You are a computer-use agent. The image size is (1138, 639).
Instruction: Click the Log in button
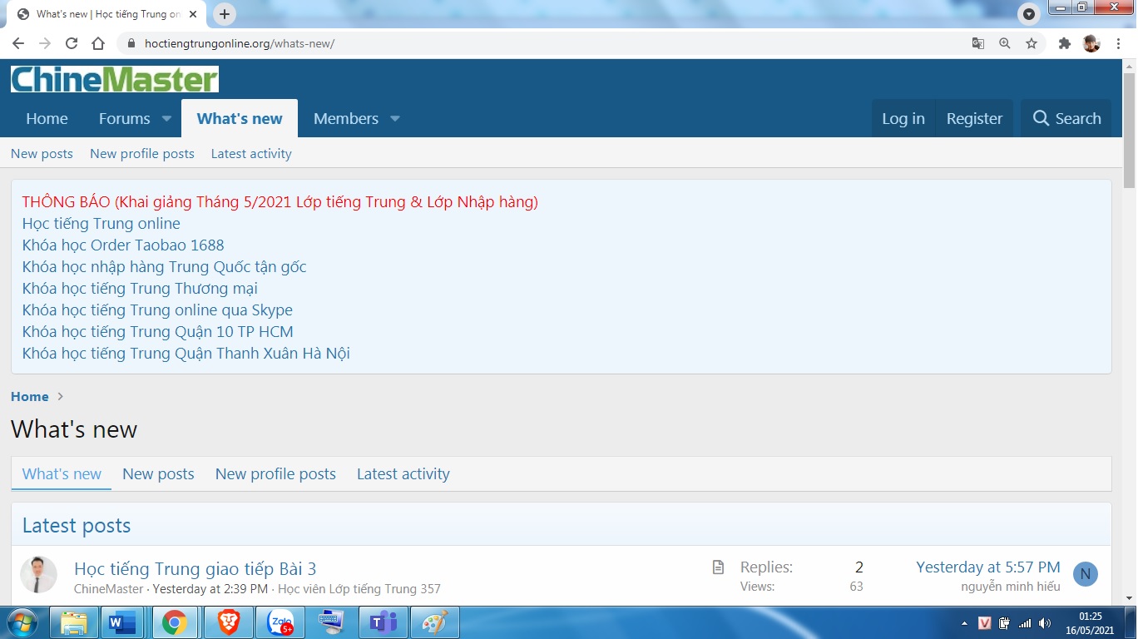(903, 119)
